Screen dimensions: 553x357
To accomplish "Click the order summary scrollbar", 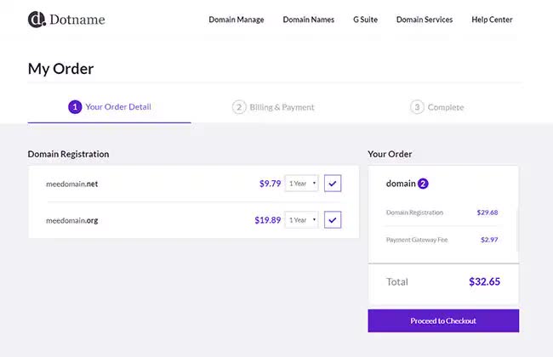I will 517,229.
